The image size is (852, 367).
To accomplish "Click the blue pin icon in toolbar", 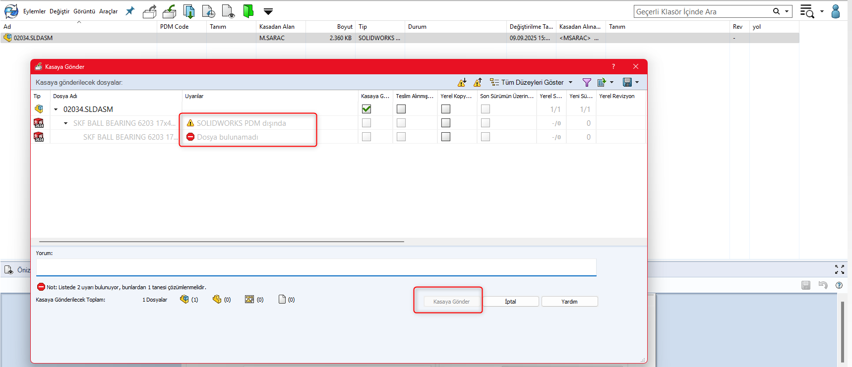I will pyautogui.click(x=130, y=11).
